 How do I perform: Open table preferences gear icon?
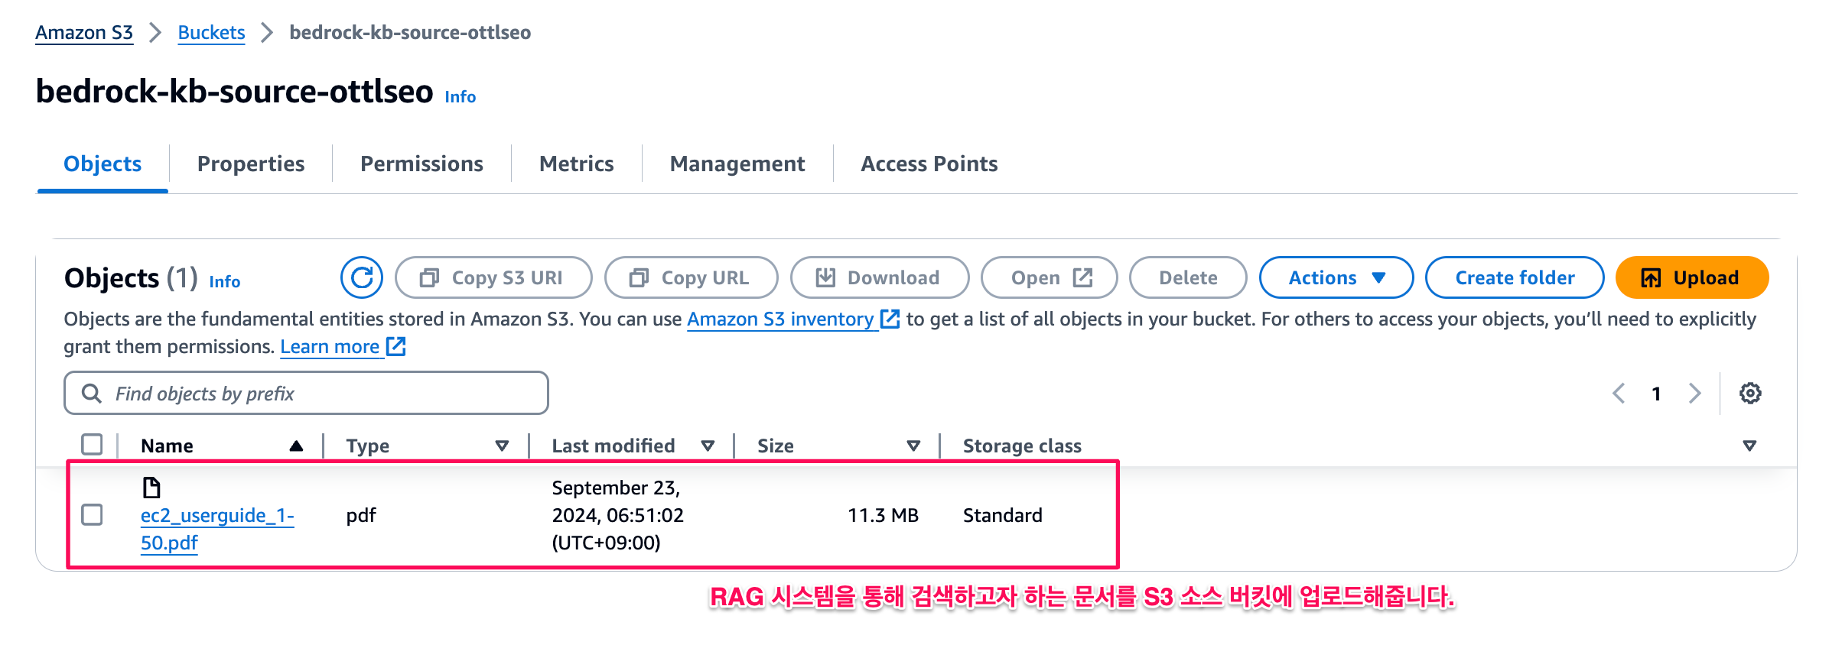click(1750, 394)
